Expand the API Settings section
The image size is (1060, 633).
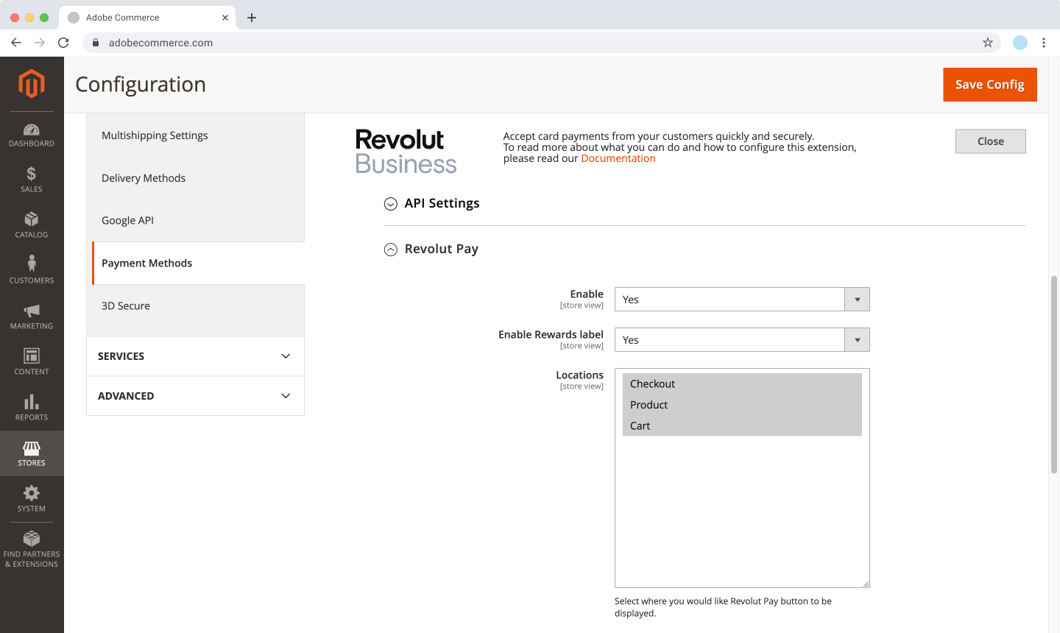(432, 203)
